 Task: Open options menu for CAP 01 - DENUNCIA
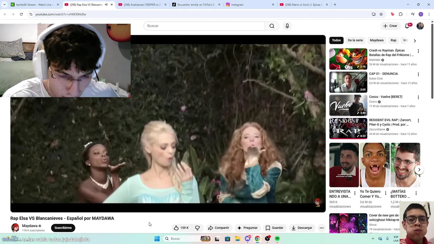click(418, 74)
